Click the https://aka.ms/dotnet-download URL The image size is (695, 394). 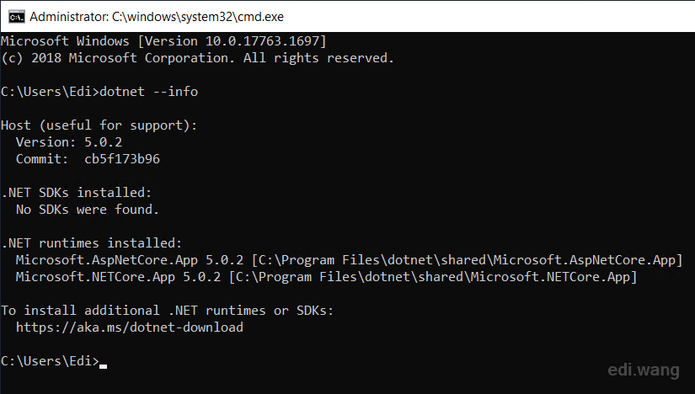(129, 327)
